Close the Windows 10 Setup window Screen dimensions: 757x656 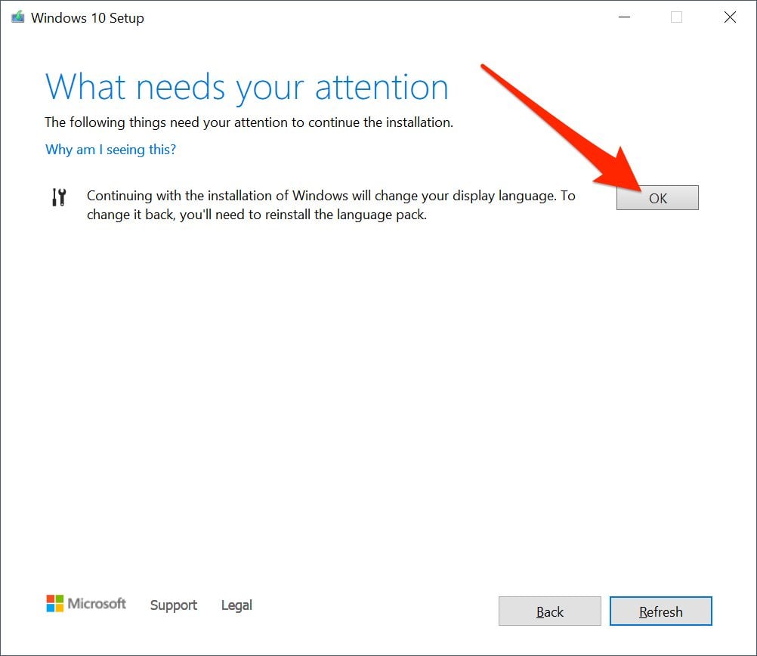coord(730,17)
